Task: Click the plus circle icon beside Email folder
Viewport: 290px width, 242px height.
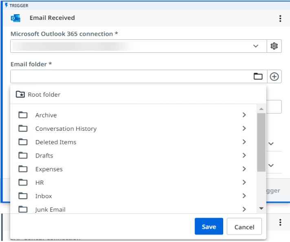Action: click(x=274, y=76)
